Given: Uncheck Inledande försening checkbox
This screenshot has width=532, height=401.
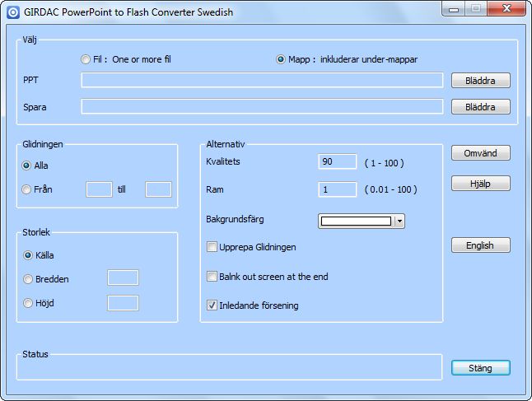Looking at the screenshot, I should (x=212, y=305).
